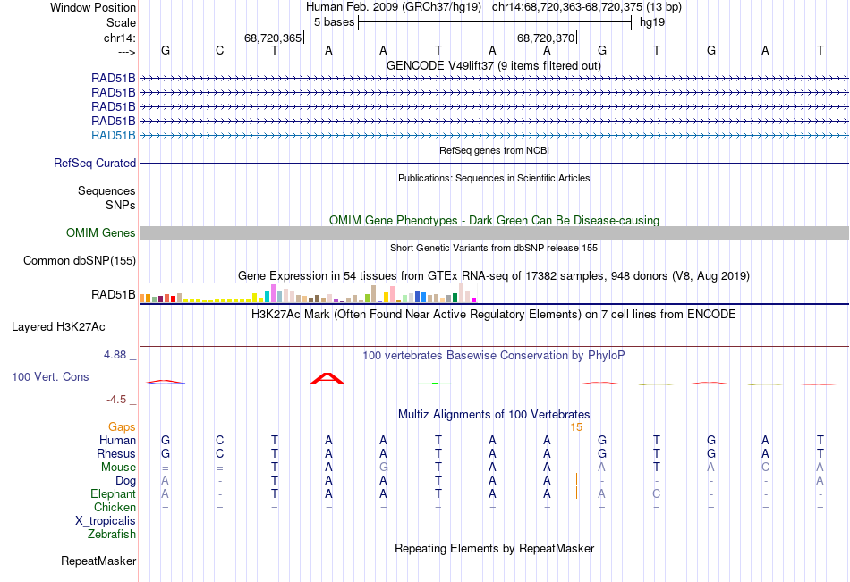The width and height of the screenshot is (850, 582).
Task: Open the light-blue RAD51B transcript label
Action: coord(114,136)
